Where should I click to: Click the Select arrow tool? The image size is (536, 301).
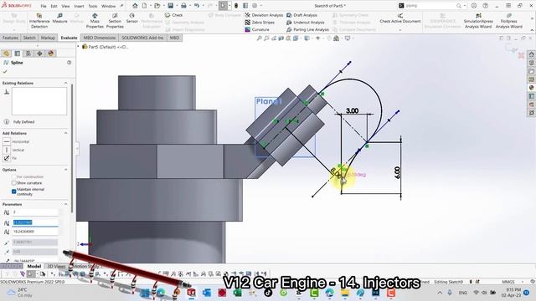[223, 6]
